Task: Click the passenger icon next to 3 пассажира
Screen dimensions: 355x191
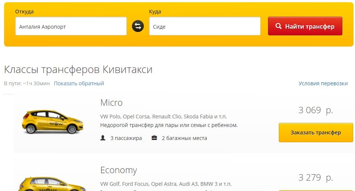Action: tap(103, 138)
